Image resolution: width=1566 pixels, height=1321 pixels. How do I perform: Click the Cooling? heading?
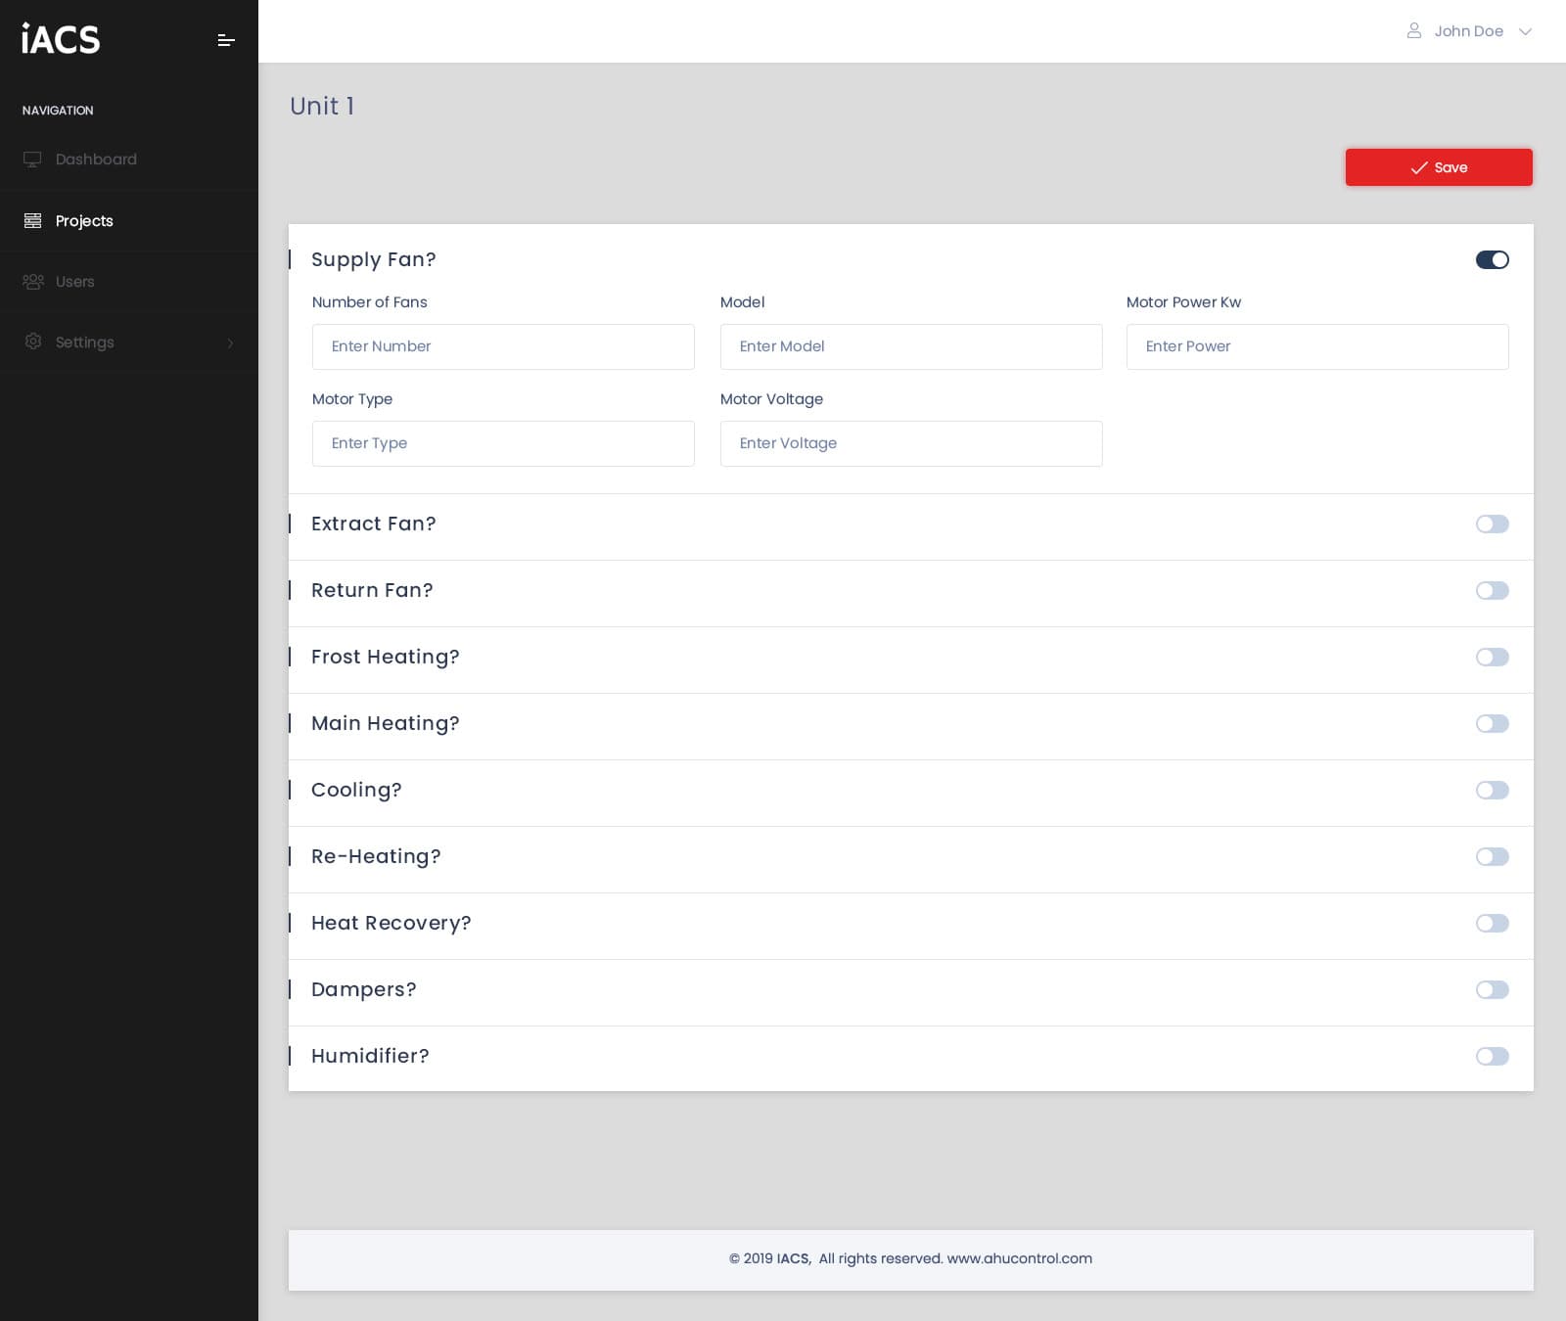[x=356, y=790]
